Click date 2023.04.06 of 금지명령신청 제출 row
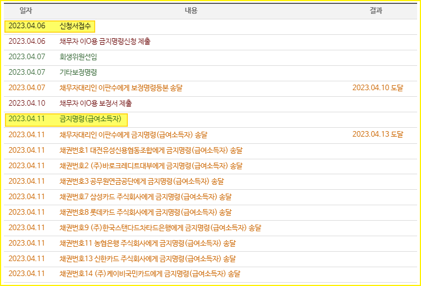421x286 pixels. point(27,41)
